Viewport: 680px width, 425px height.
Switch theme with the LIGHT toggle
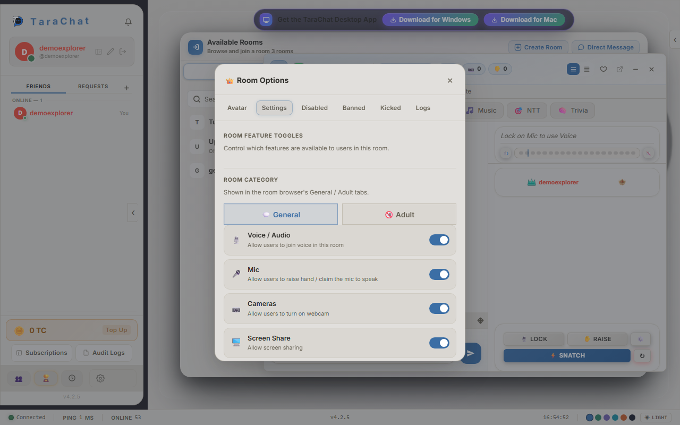point(656,418)
